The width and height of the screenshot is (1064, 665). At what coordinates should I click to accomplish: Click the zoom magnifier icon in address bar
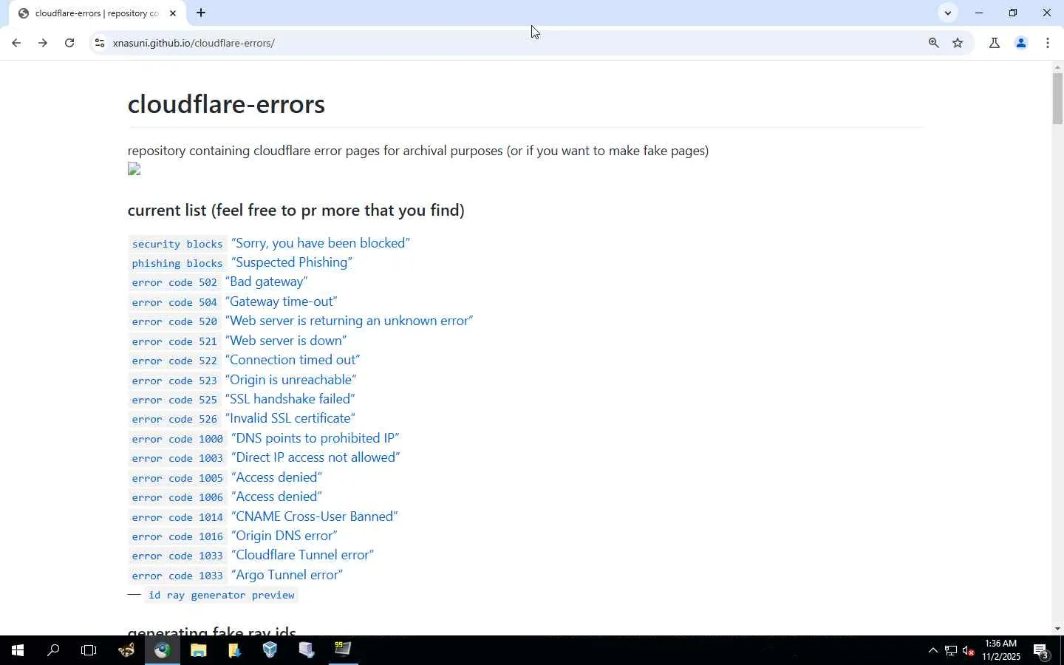tap(934, 43)
